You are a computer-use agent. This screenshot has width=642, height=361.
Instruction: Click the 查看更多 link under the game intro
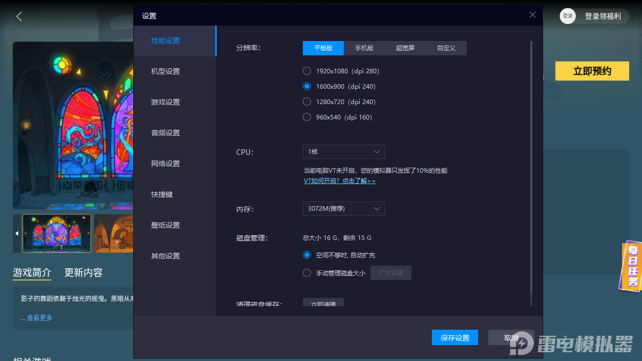pyautogui.click(x=39, y=317)
